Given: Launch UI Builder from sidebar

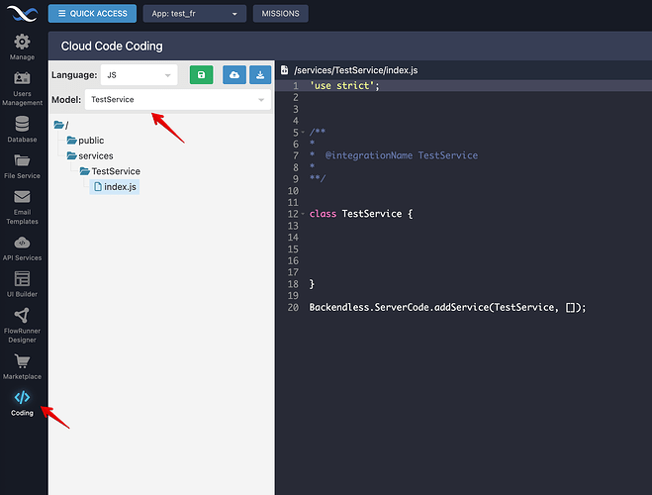Looking at the screenshot, I should point(22,284).
